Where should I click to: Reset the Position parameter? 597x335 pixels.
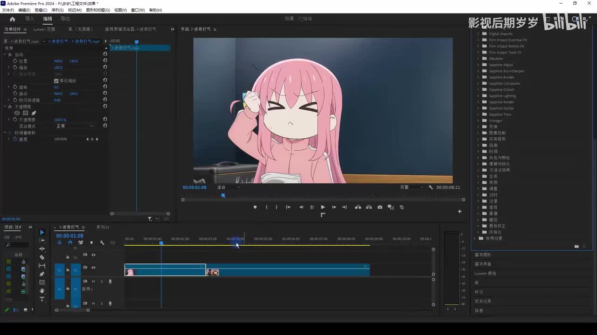(105, 61)
